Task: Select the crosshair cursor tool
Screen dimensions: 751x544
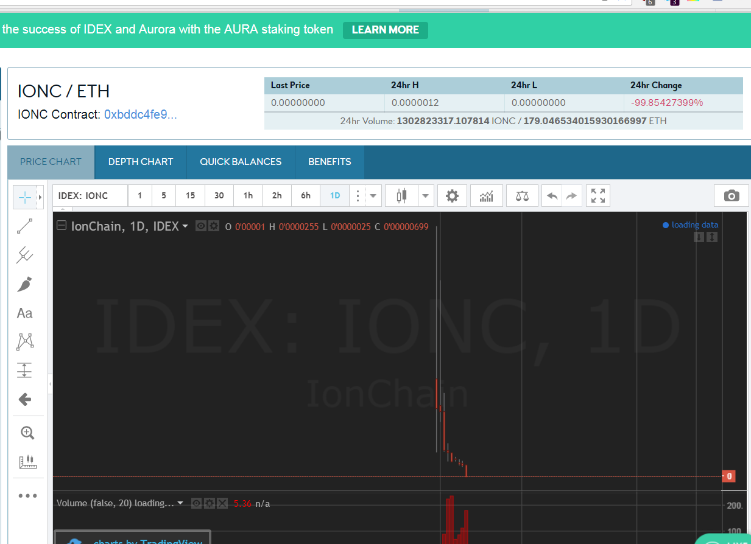Action: (x=25, y=197)
